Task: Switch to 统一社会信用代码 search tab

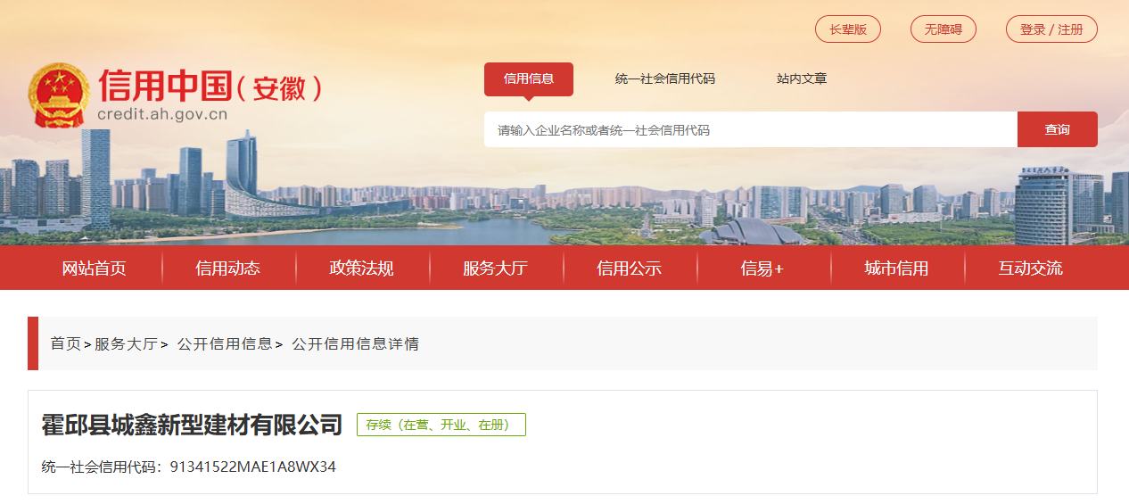Action: [665, 78]
